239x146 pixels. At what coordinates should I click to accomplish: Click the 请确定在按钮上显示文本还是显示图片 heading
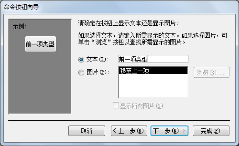[128, 23]
